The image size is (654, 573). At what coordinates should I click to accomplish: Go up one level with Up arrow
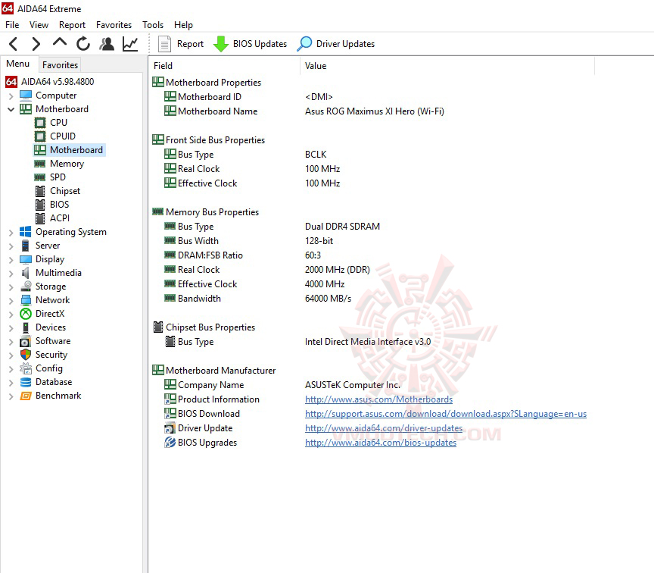point(60,43)
